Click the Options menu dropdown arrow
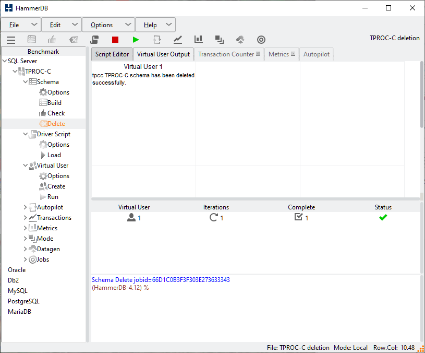Screen dimensions: 425x353 click(x=128, y=25)
